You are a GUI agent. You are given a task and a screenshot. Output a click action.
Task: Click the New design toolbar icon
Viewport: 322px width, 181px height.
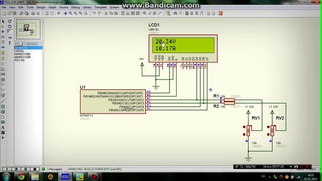click(x=5, y=14)
